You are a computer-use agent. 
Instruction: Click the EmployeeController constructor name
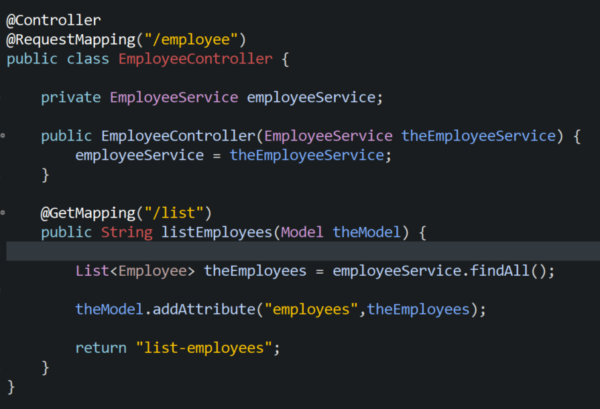pos(178,136)
